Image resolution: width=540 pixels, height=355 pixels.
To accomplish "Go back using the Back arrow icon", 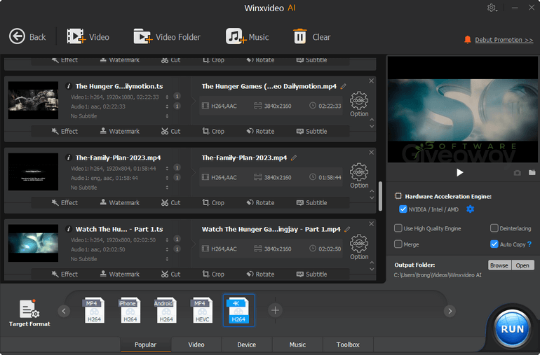I will click(x=17, y=36).
